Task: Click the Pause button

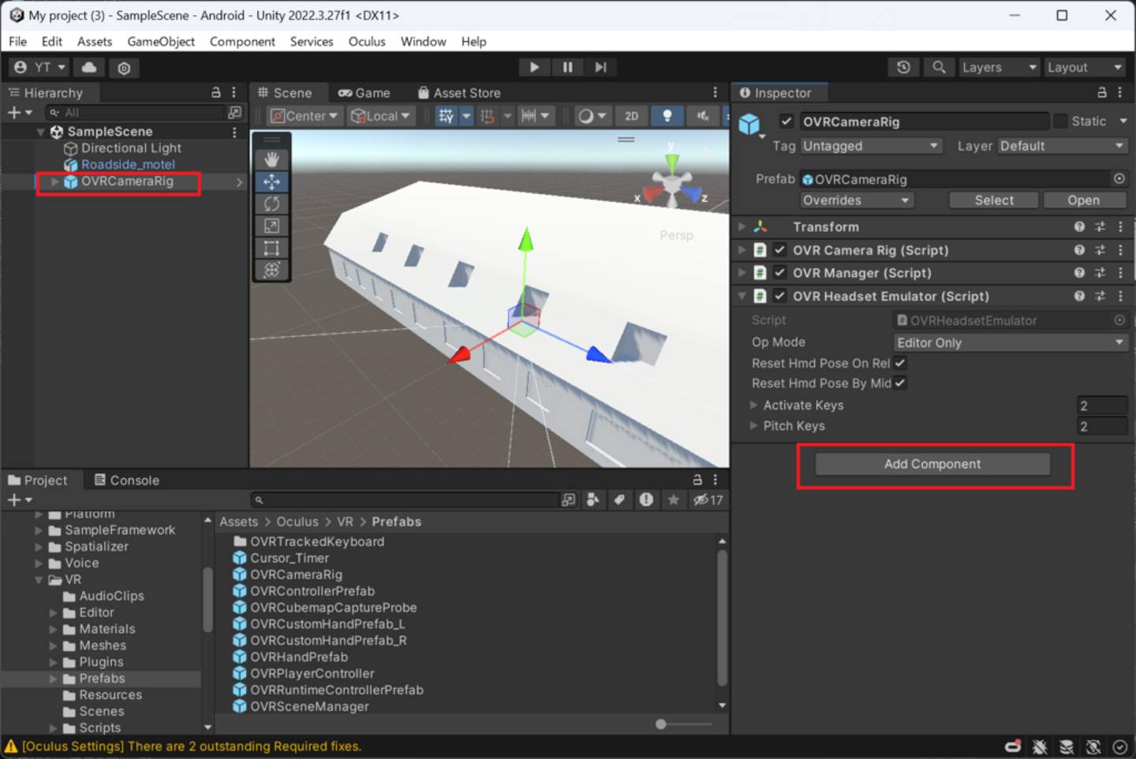Action: point(567,67)
